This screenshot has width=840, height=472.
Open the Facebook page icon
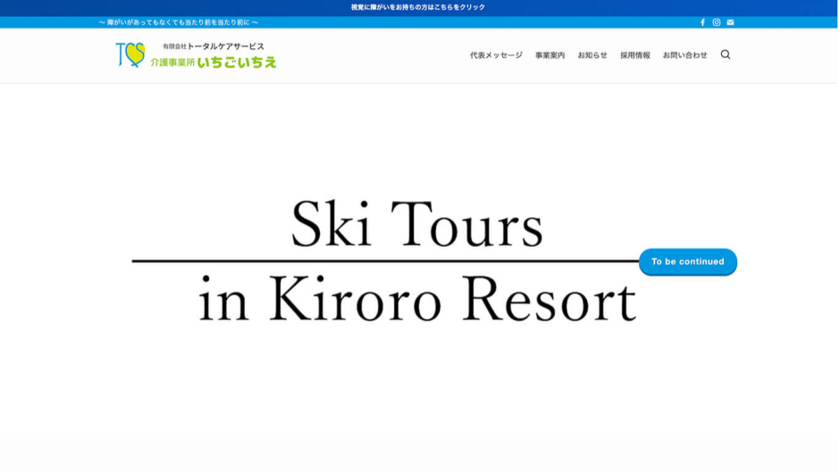click(704, 22)
